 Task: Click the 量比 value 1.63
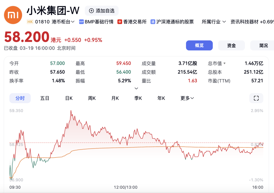click(192, 81)
